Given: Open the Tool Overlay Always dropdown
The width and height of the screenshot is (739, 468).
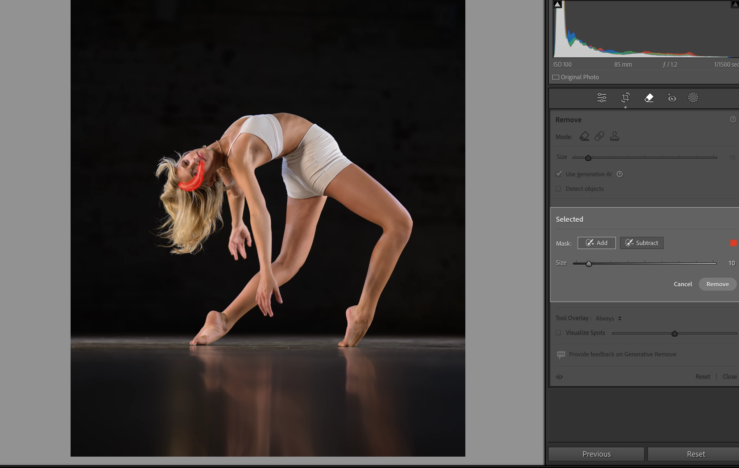Looking at the screenshot, I should point(608,318).
